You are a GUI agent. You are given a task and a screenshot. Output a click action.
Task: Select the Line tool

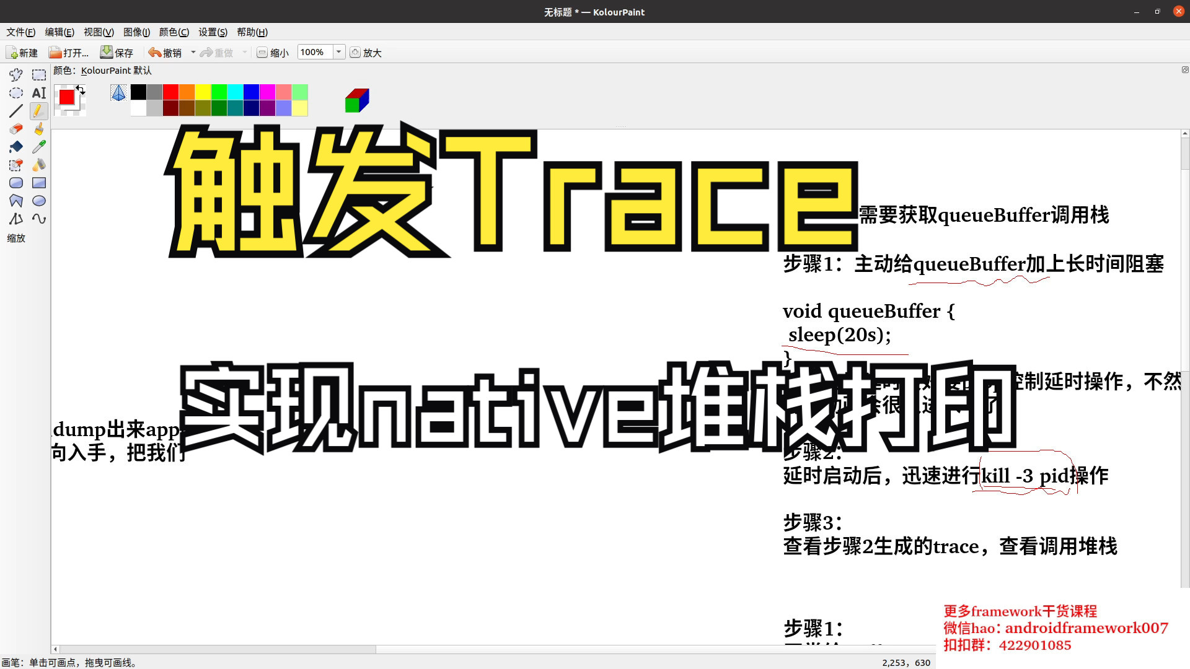point(16,110)
